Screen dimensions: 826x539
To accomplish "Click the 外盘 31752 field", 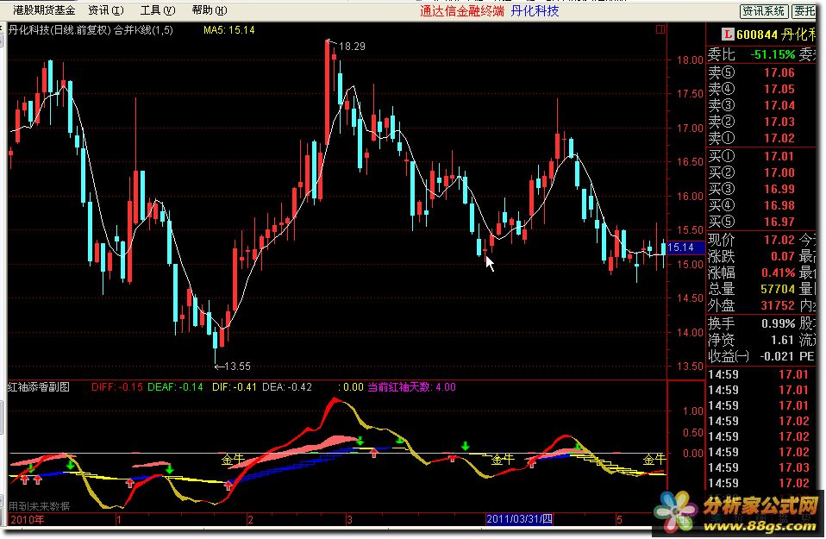I will [x=751, y=305].
